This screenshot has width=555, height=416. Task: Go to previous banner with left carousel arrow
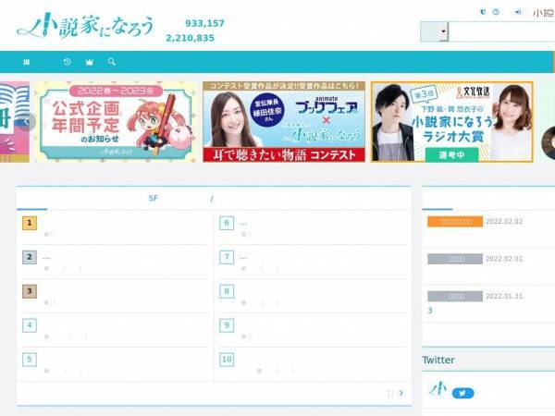[27, 122]
